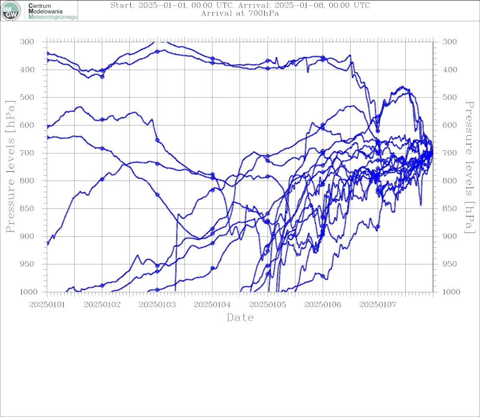Click the 20250105 date label

[268, 305]
